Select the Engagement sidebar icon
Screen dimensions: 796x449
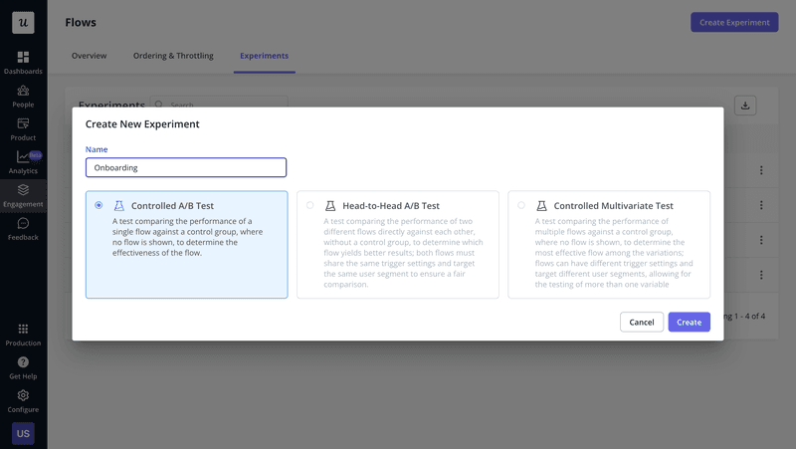[x=23, y=190]
